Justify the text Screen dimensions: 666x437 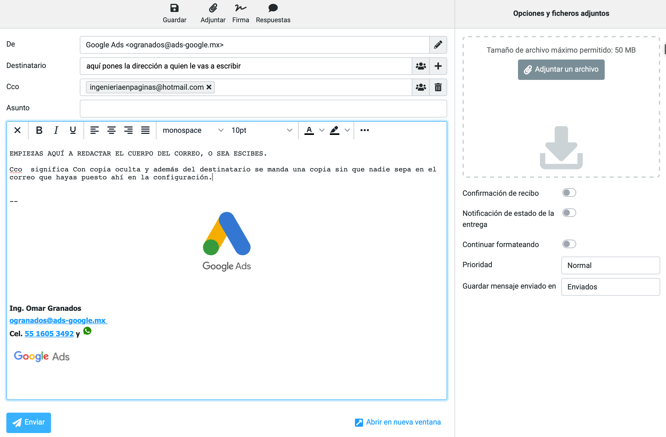point(145,130)
